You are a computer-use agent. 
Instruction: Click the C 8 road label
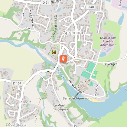(x=23, y=15)
